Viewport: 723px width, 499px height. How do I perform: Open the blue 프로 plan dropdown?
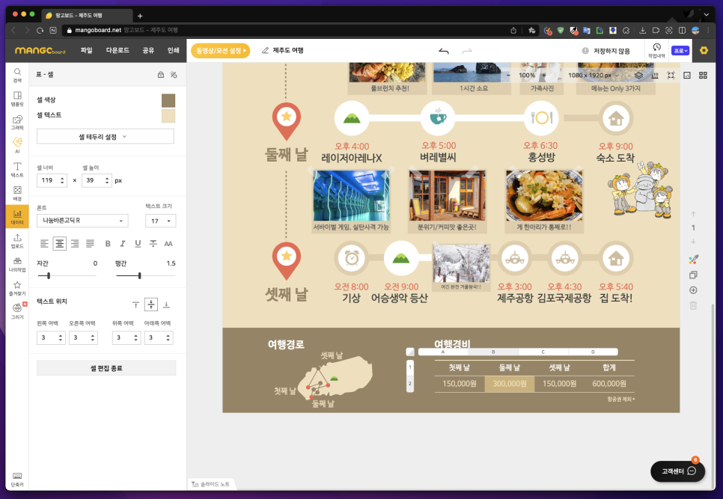[680, 51]
